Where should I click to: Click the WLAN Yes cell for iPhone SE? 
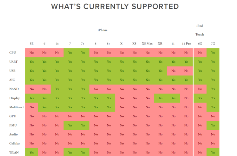pos(32,152)
